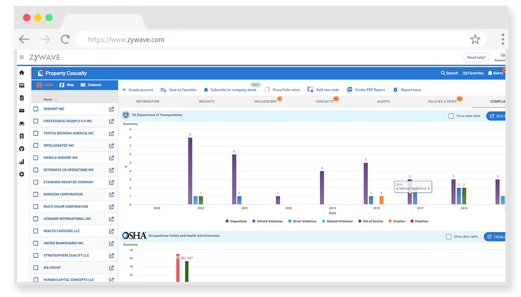
Task: Tick the FIRSTSOURCE GROUP U S A INC checkbox
Action: [x=36, y=121]
